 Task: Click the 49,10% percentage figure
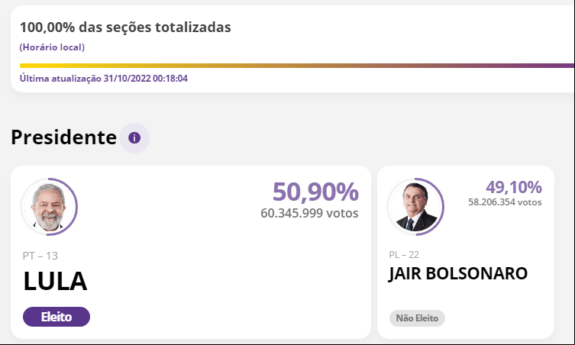point(514,187)
